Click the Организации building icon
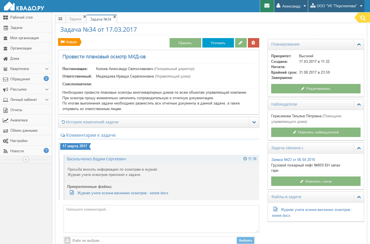This screenshot has height=244, width=370. pos(6,48)
